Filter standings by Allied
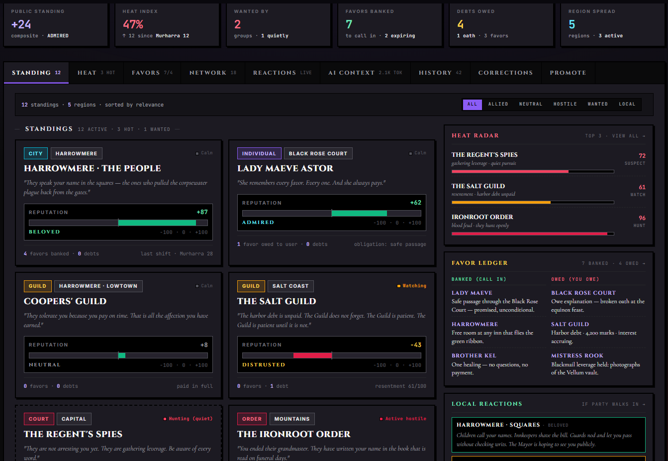This screenshot has width=668, height=461. [498, 104]
